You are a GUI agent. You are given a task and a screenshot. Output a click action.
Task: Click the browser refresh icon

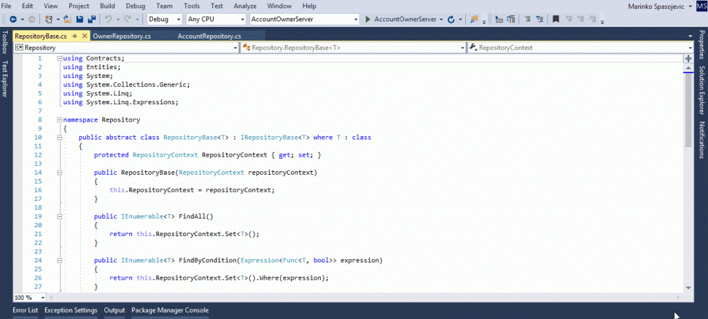pos(451,19)
